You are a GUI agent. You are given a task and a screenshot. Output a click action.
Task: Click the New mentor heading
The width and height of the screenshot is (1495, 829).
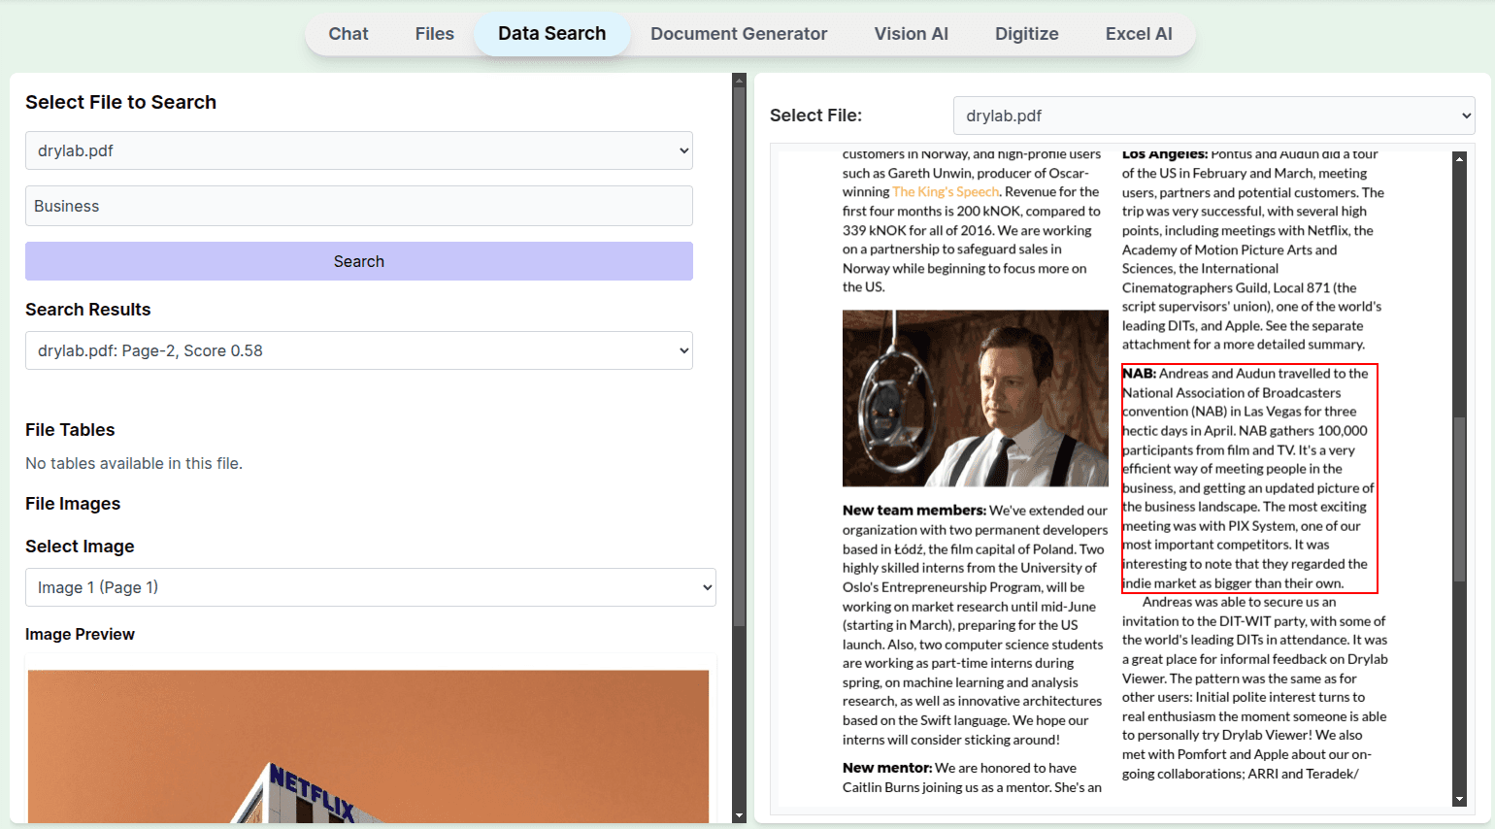(887, 768)
